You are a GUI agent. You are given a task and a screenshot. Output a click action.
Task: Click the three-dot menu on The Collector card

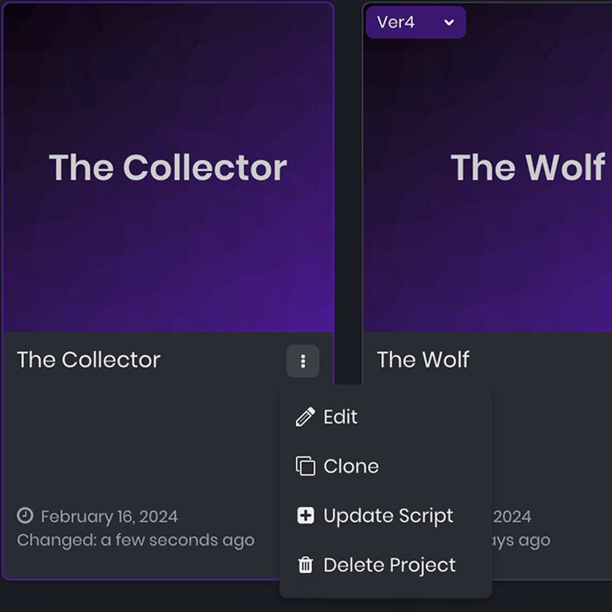tap(303, 361)
